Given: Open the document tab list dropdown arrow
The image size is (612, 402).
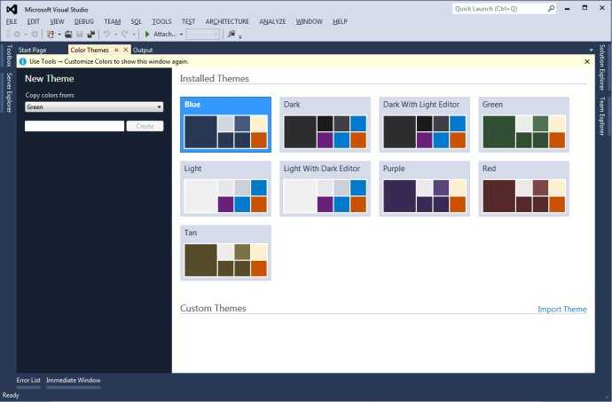Looking at the screenshot, I should (591, 50).
